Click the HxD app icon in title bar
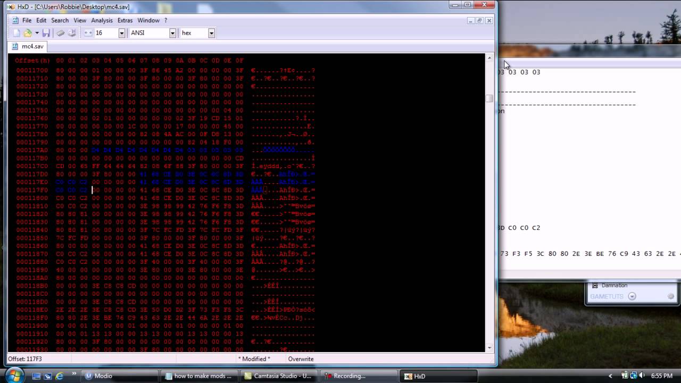 pyautogui.click(x=11, y=6)
